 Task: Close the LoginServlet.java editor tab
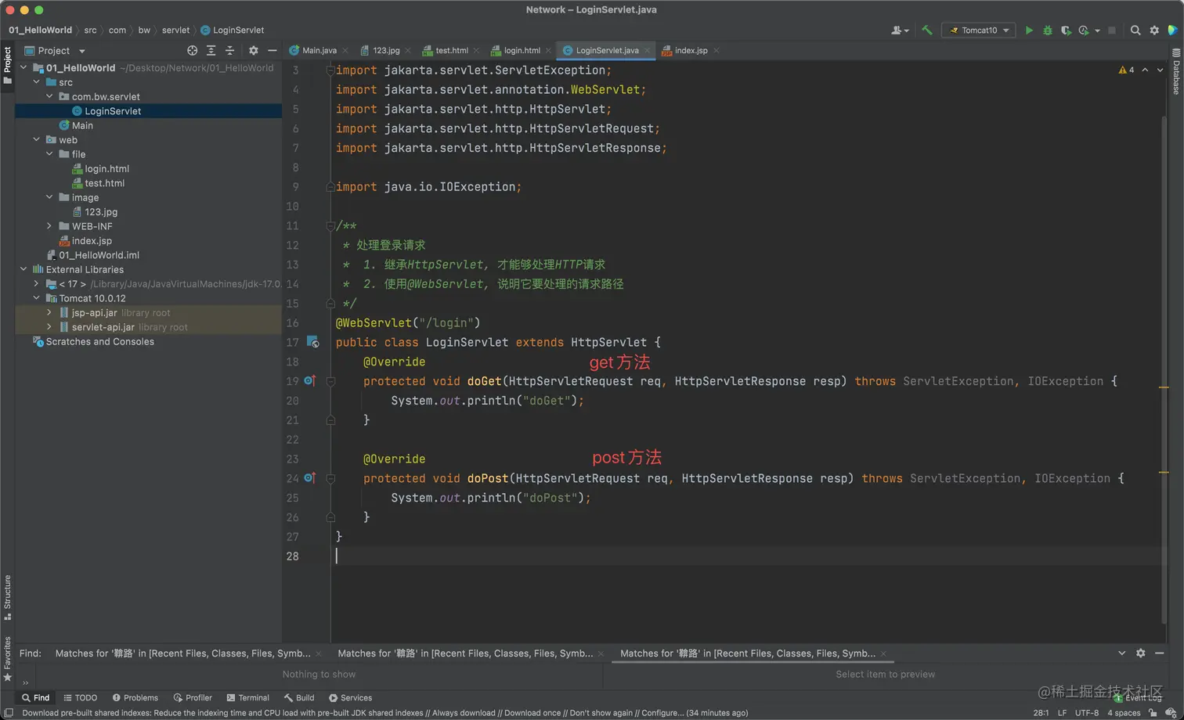coord(648,51)
